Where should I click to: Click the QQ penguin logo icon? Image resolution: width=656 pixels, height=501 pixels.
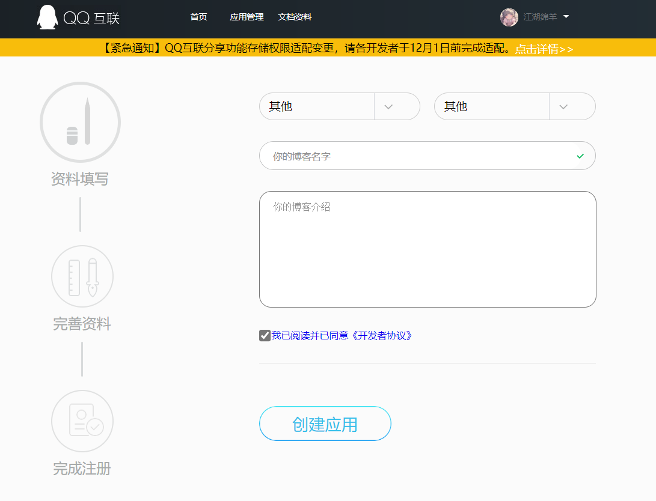(47, 17)
